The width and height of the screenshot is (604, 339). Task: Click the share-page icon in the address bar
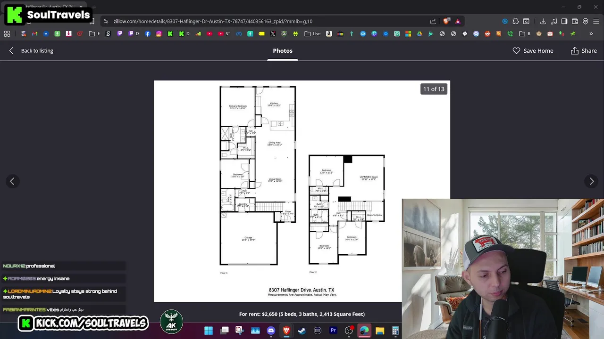pyautogui.click(x=433, y=21)
